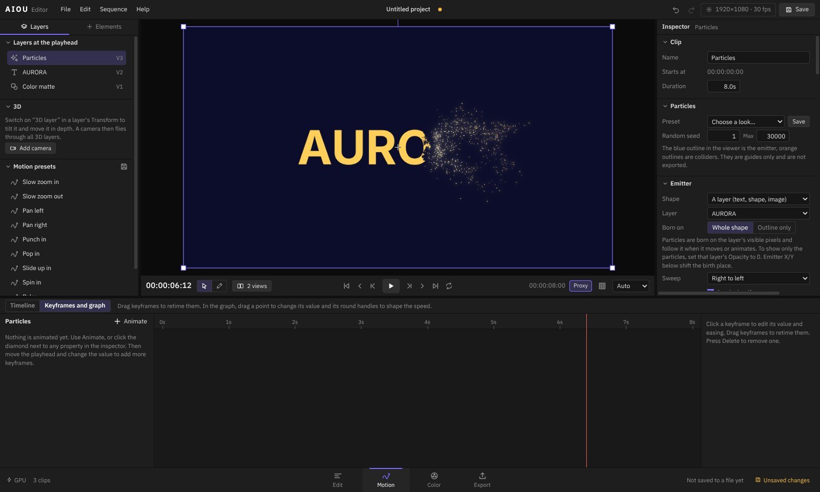Jump to the sequence end

click(436, 286)
